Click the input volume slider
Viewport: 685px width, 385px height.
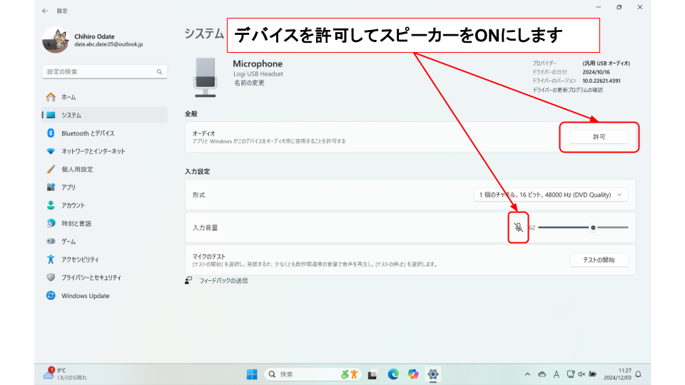coord(582,227)
